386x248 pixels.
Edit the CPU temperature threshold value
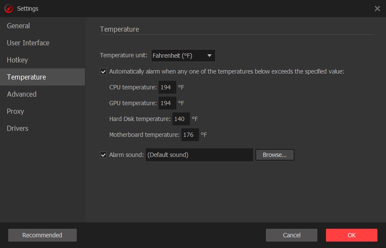click(x=167, y=87)
